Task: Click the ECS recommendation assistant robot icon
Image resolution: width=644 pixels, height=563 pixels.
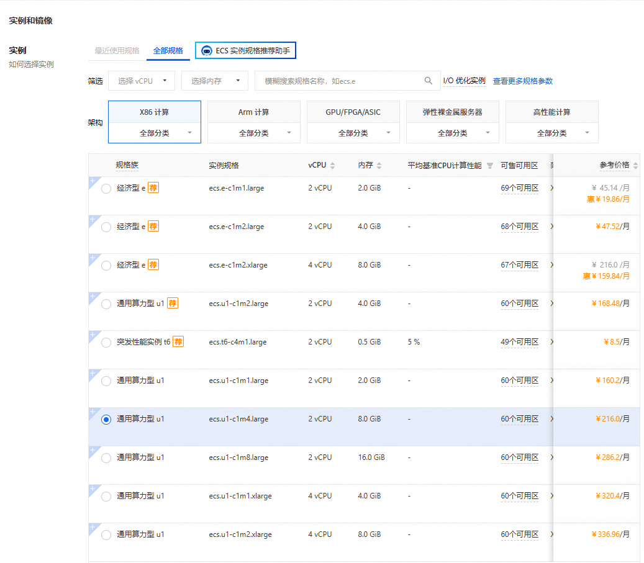Action: [207, 51]
